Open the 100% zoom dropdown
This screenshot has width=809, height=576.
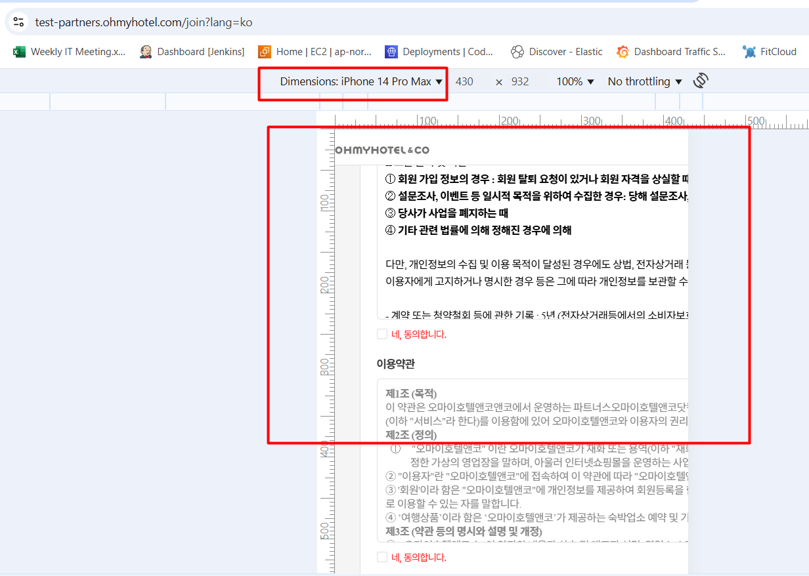(x=575, y=82)
